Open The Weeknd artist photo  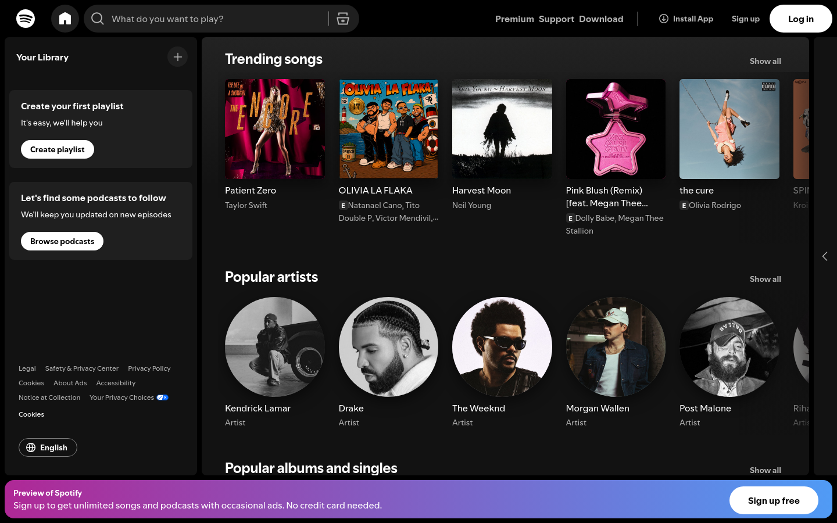coord(502,347)
